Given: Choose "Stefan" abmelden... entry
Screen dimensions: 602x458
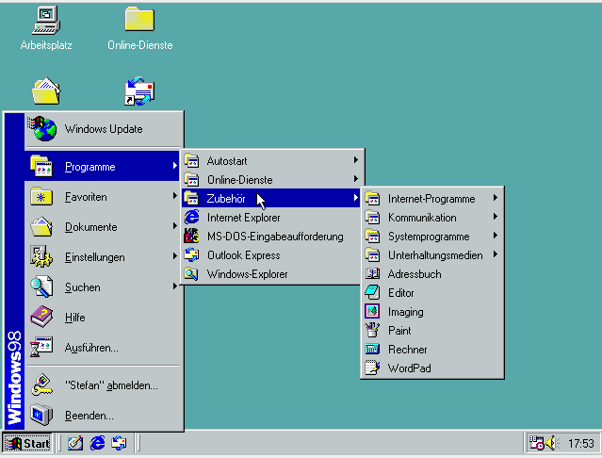Looking at the screenshot, I should [102, 384].
